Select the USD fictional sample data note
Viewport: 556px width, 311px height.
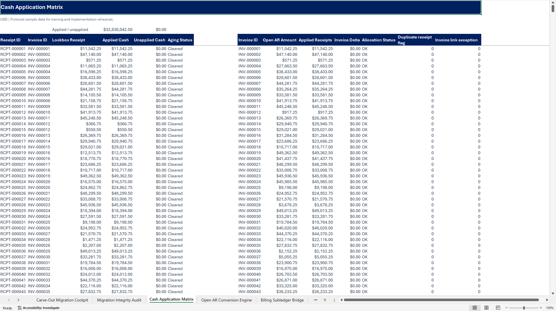[x=57, y=19]
